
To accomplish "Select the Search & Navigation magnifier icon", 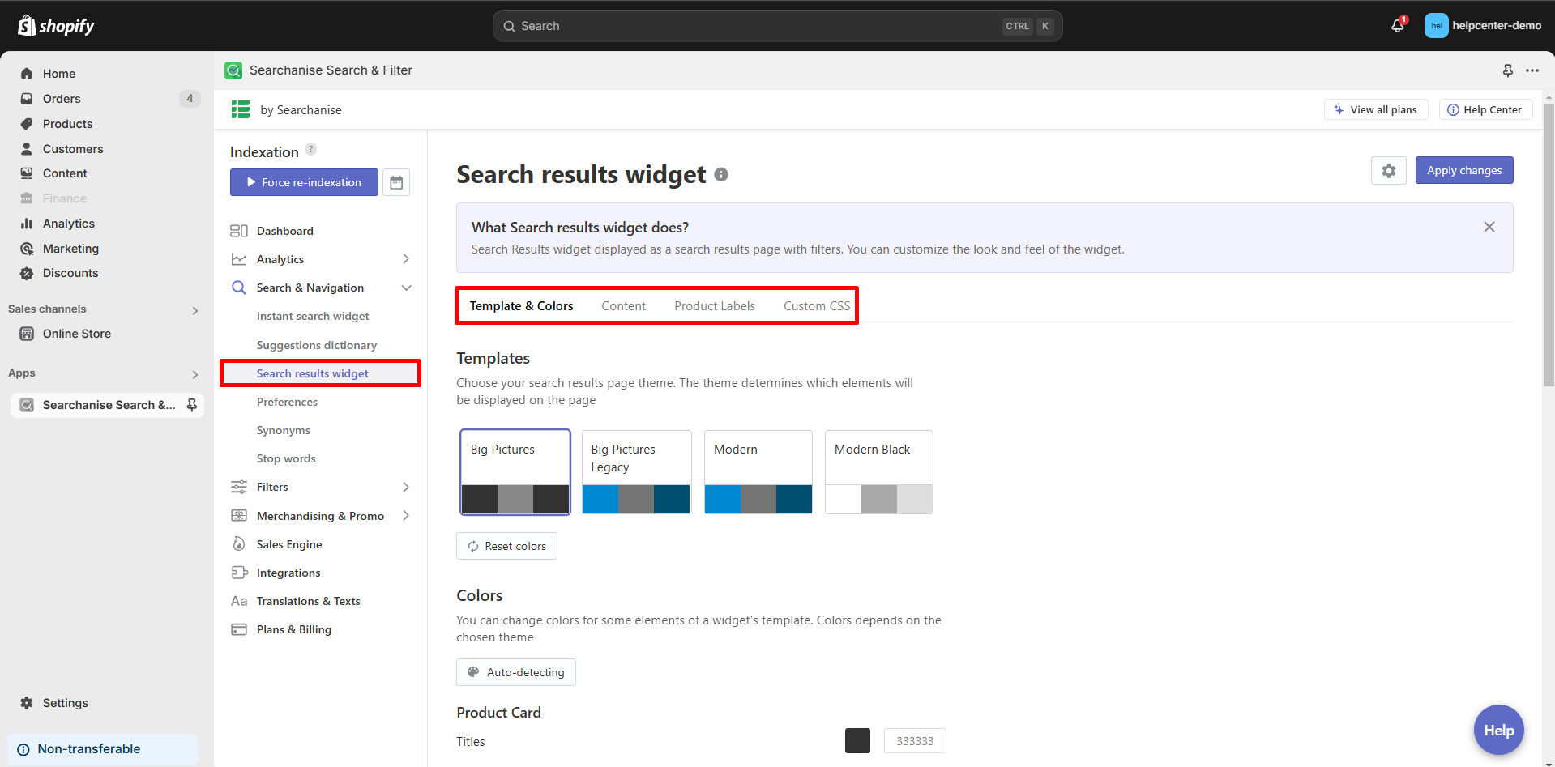I will tap(239, 288).
